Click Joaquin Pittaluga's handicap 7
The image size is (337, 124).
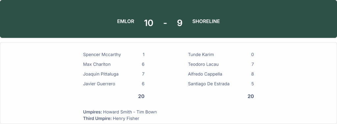[x=143, y=74]
